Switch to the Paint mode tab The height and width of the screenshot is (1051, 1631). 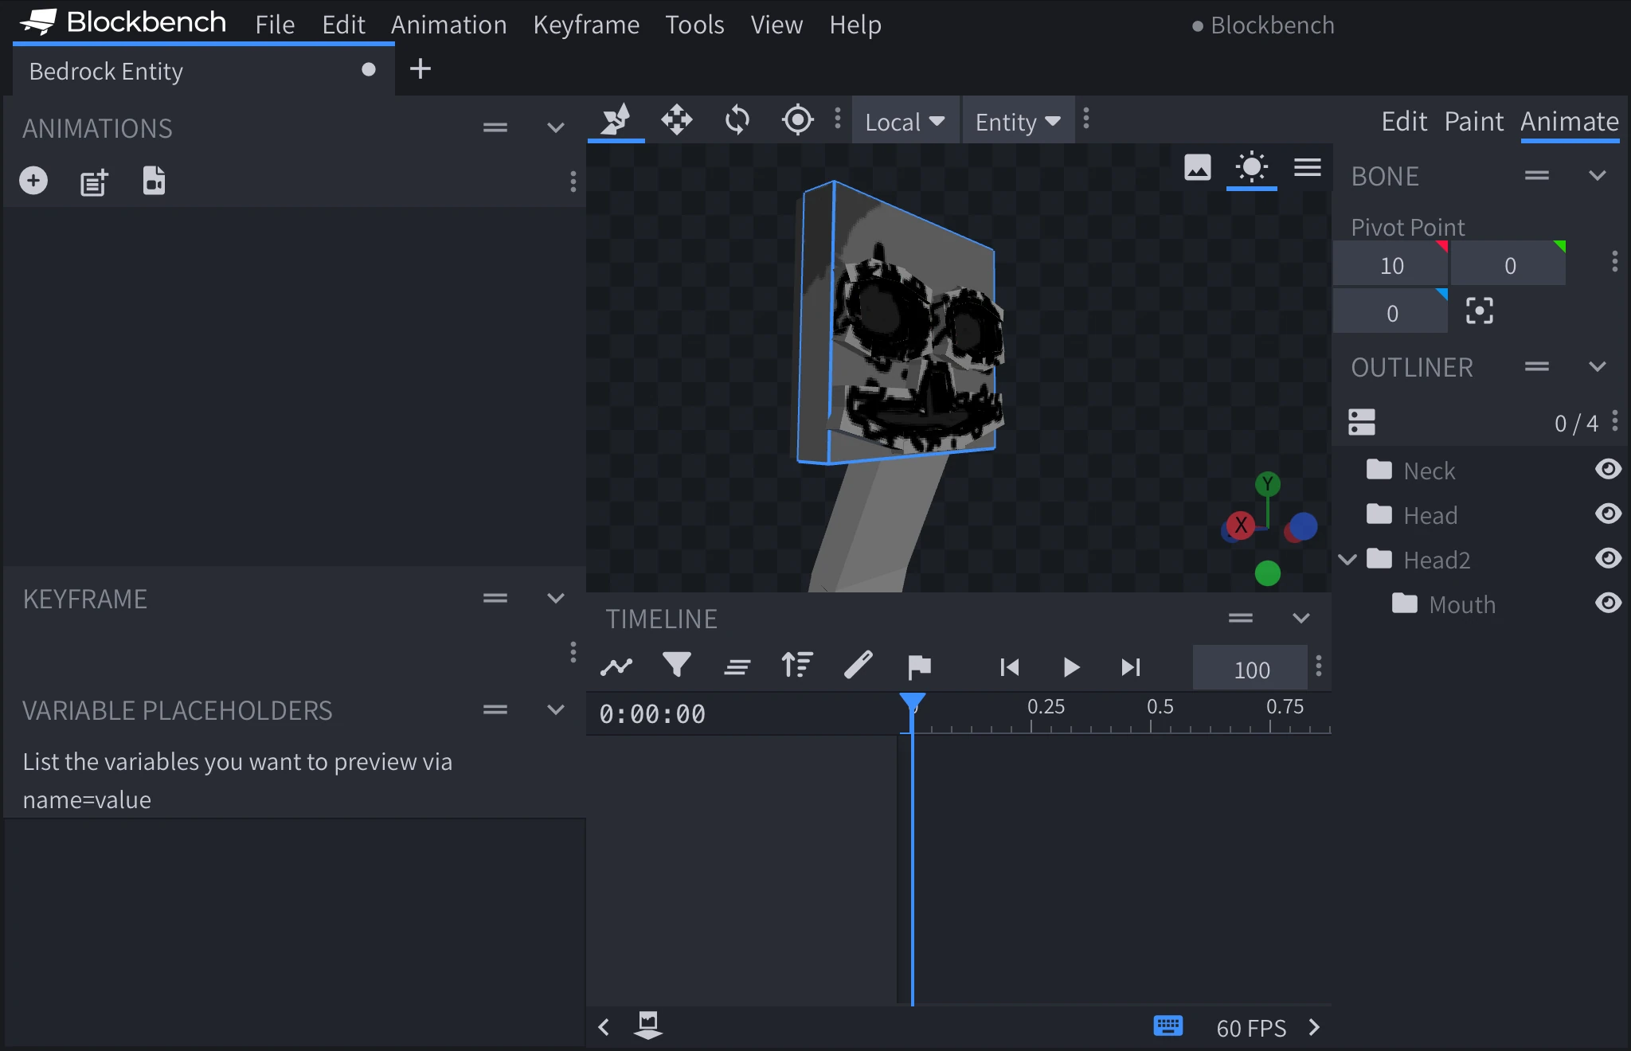[1471, 121]
